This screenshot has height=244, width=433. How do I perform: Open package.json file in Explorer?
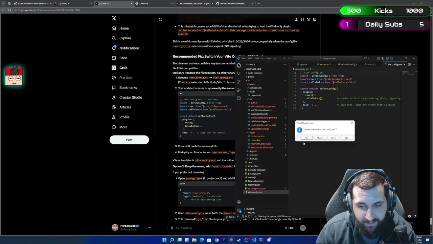tap(254, 174)
